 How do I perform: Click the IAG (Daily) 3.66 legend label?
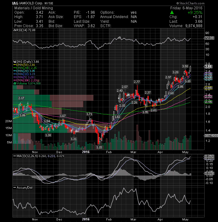[x=28, y=62]
